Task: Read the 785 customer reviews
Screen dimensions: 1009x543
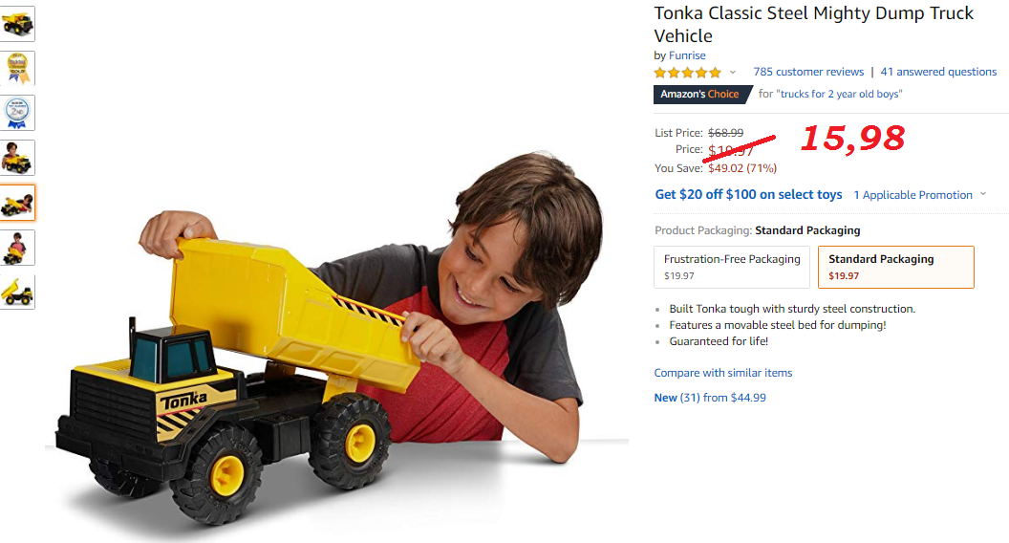Action: point(808,72)
